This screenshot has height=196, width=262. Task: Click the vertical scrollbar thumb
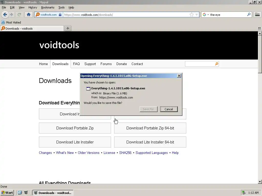(260, 54)
